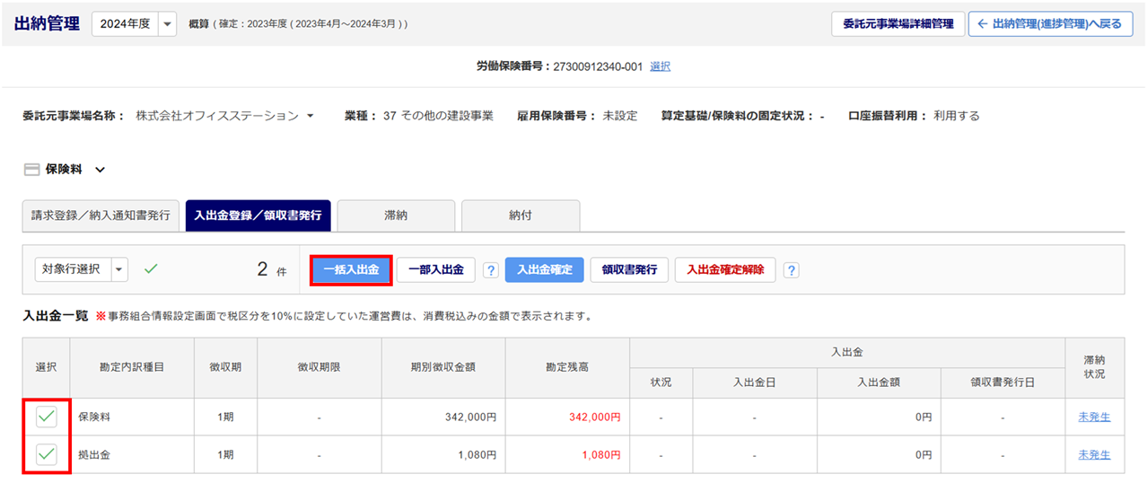Open the 滞納 tab

click(396, 215)
